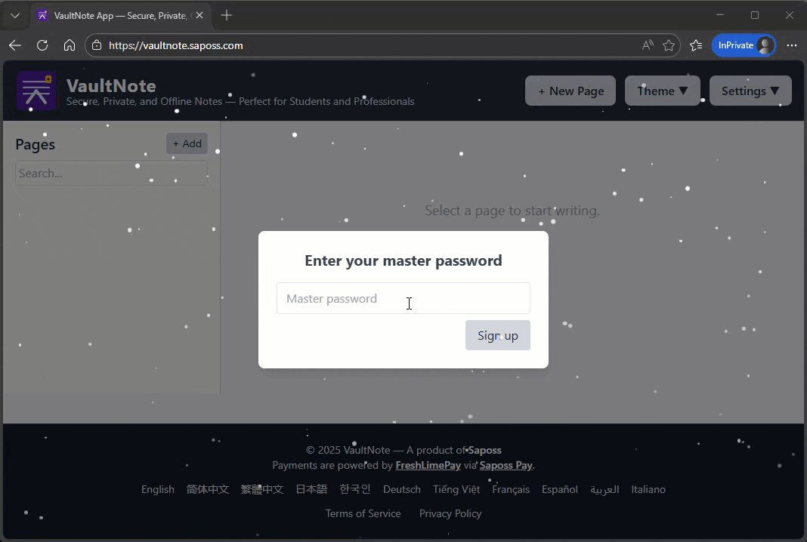Open browser Settings and more menu
Screen dimensions: 807x542
click(x=792, y=45)
